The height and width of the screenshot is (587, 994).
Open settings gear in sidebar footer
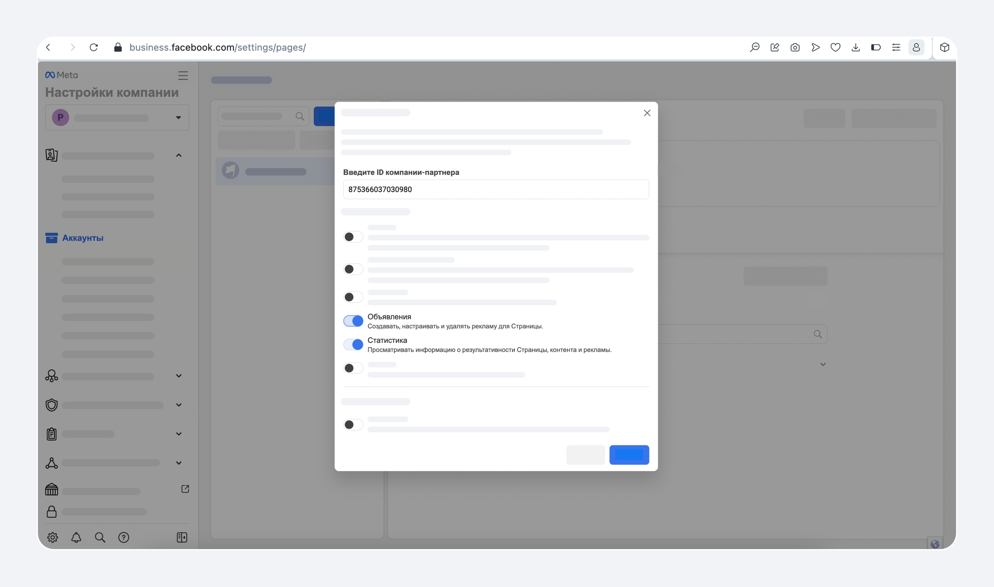tap(53, 537)
